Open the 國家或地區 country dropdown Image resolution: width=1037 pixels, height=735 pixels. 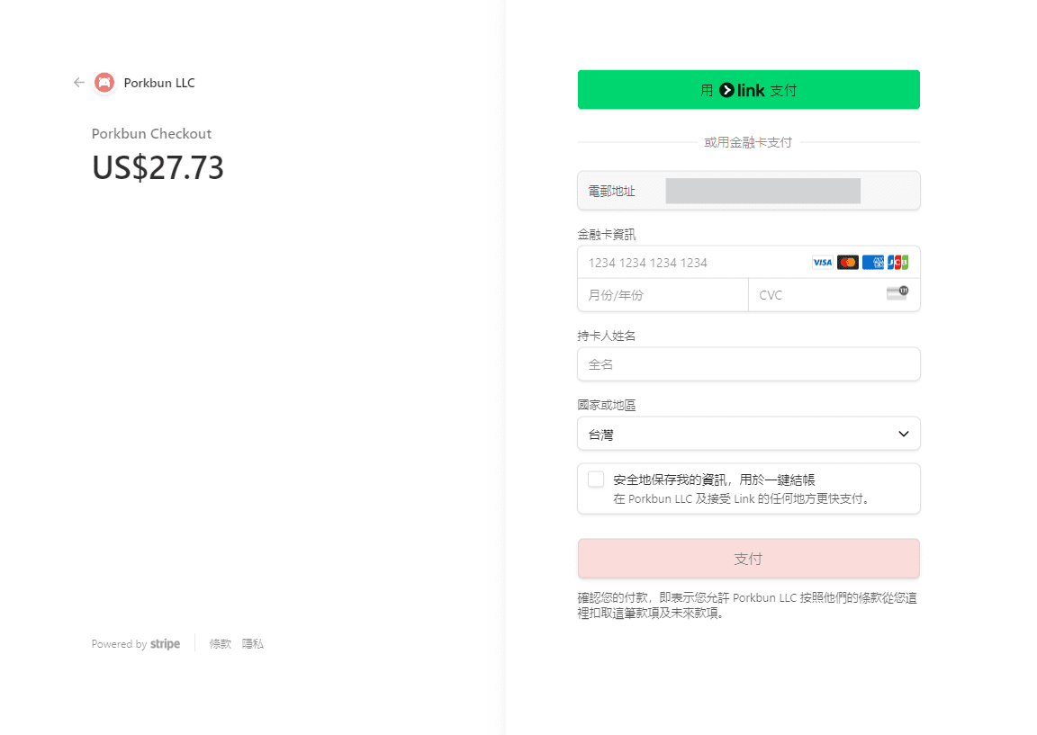(x=749, y=434)
